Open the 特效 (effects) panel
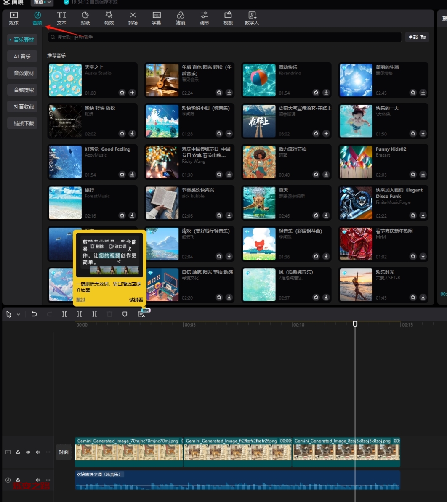The width and height of the screenshot is (447, 502). (109, 19)
